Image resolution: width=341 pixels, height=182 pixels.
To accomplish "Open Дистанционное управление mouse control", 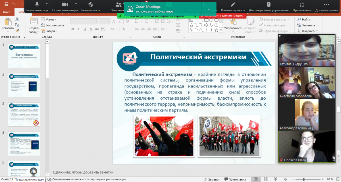I will point(269,7).
